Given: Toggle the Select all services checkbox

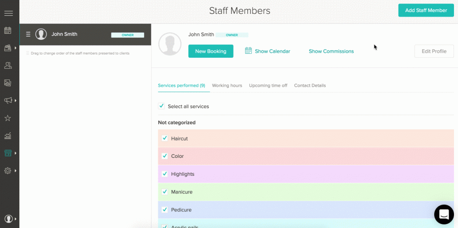Looking at the screenshot, I should pyautogui.click(x=161, y=106).
